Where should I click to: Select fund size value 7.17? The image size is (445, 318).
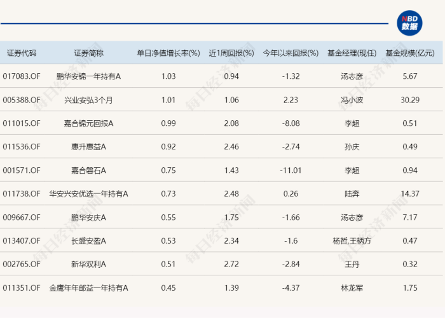tap(410, 218)
